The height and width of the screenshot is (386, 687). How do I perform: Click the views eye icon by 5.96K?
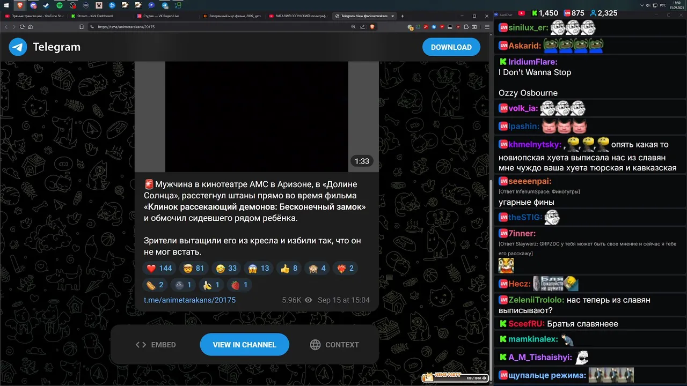click(308, 300)
